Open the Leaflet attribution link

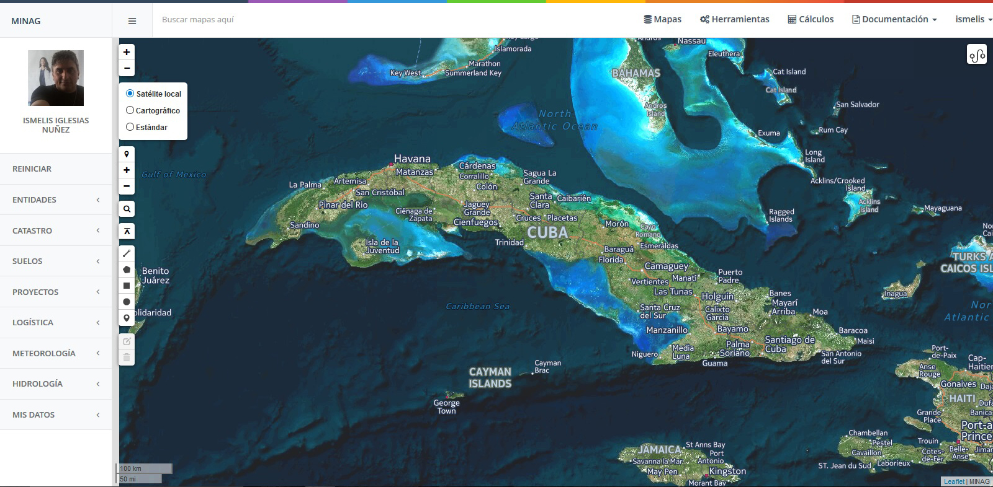tap(954, 481)
